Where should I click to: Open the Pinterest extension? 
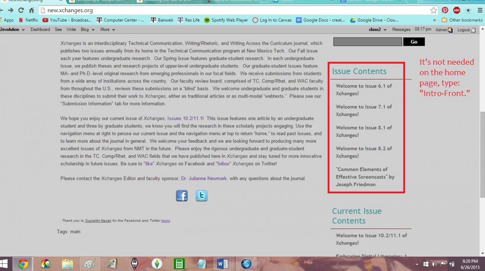pyautogui.click(x=445, y=10)
